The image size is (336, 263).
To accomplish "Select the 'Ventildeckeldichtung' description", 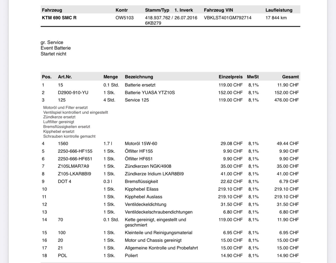I will tap(146, 204).
